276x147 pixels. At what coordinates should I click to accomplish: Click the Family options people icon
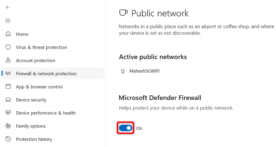[8, 126]
